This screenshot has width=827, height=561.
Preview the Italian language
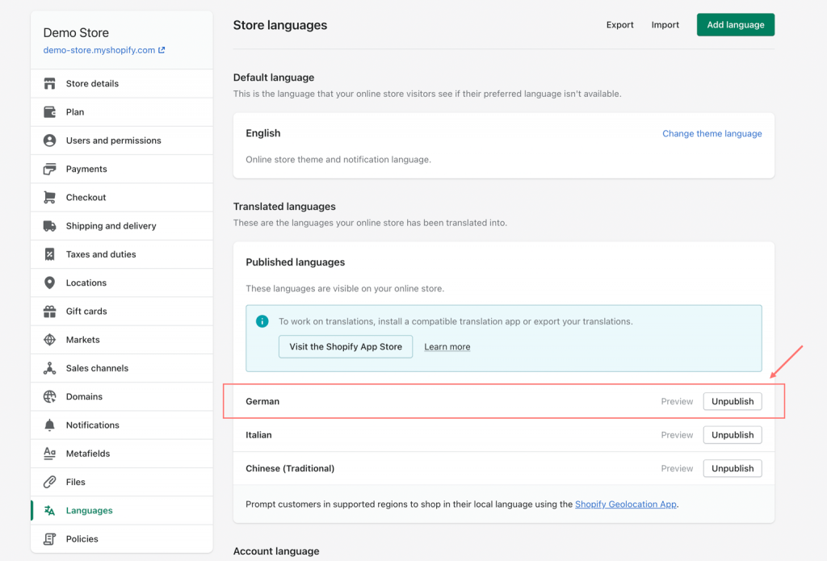click(677, 435)
